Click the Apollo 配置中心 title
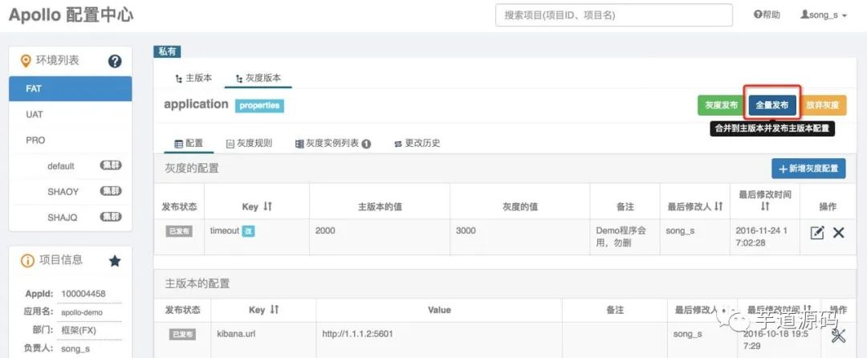Viewport: 867px width, 358px height. point(71,15)
